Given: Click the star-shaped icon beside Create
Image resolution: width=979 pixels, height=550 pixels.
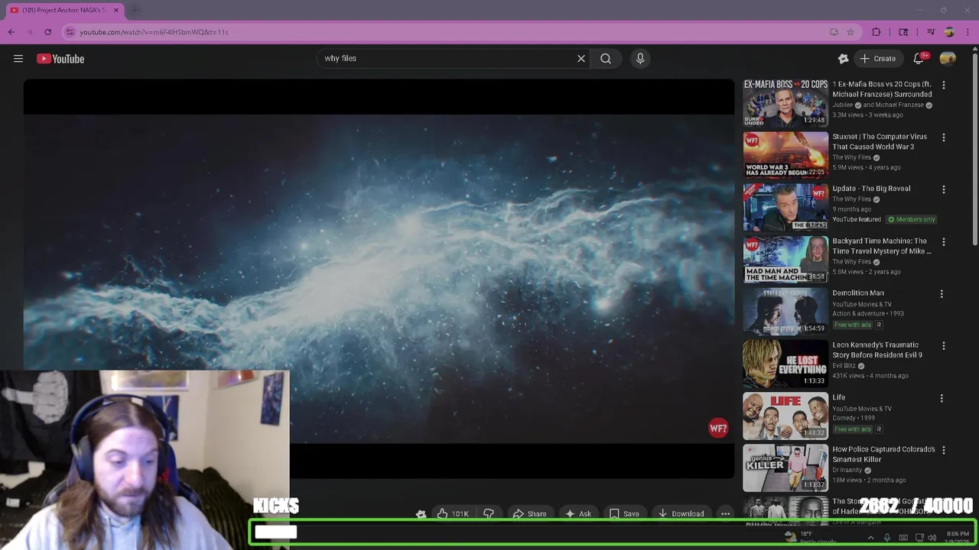Looking at the screenshot, I should click(844, 59).
